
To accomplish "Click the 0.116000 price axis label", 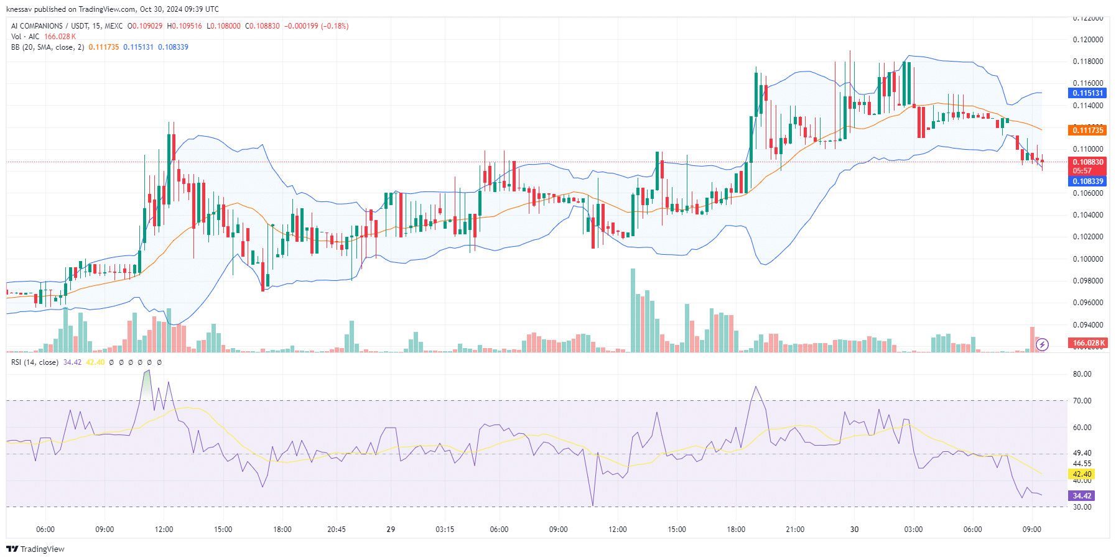I will pos(1088,83).
